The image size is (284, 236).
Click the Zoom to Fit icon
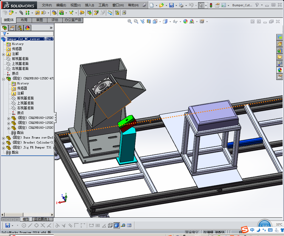130,22
